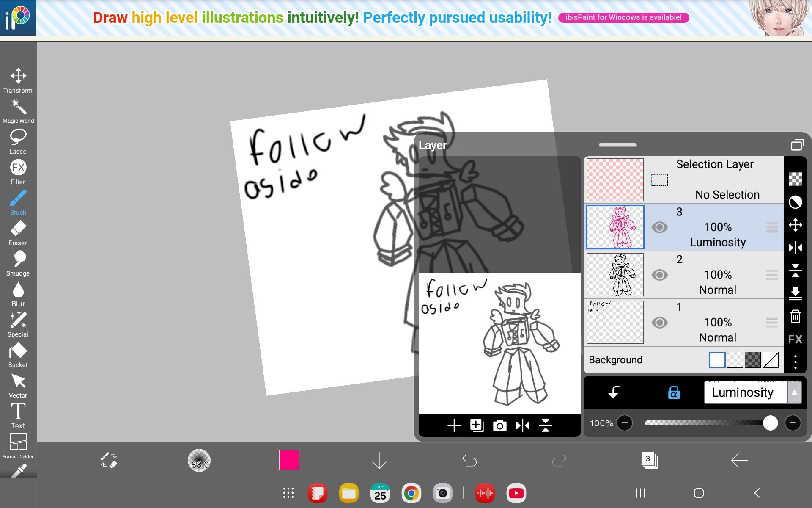Image resolution: width=812 pixels, height=508 pixels.
Task: Select the Magic Wand tool
Action: 18,111
